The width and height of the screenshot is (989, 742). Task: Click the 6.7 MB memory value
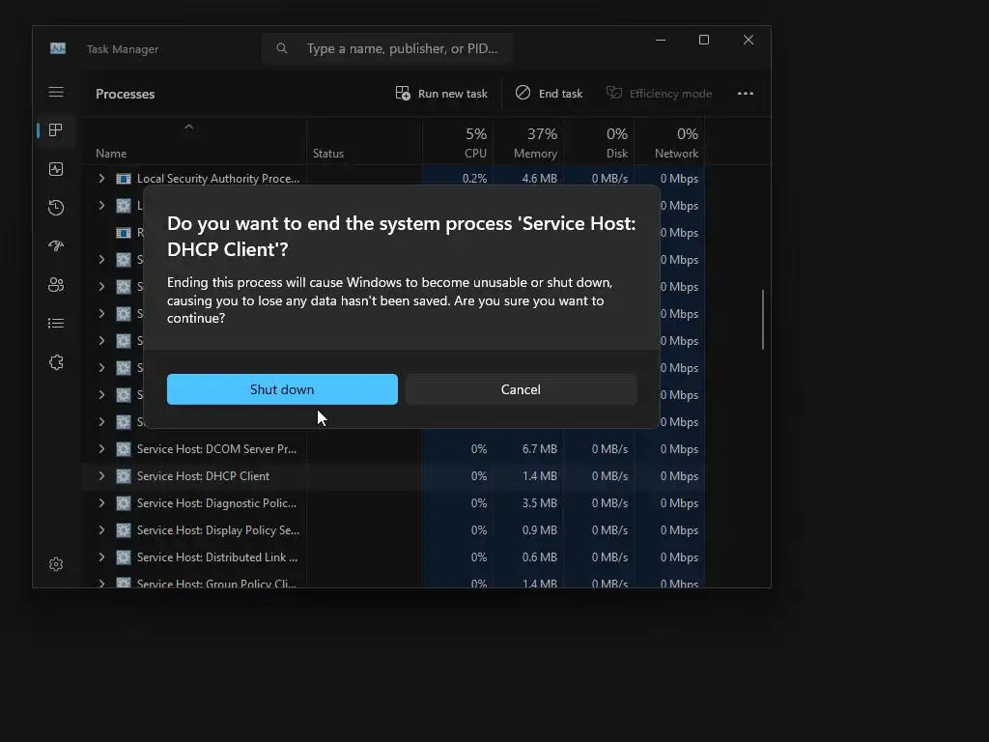[x=539, y=449]
